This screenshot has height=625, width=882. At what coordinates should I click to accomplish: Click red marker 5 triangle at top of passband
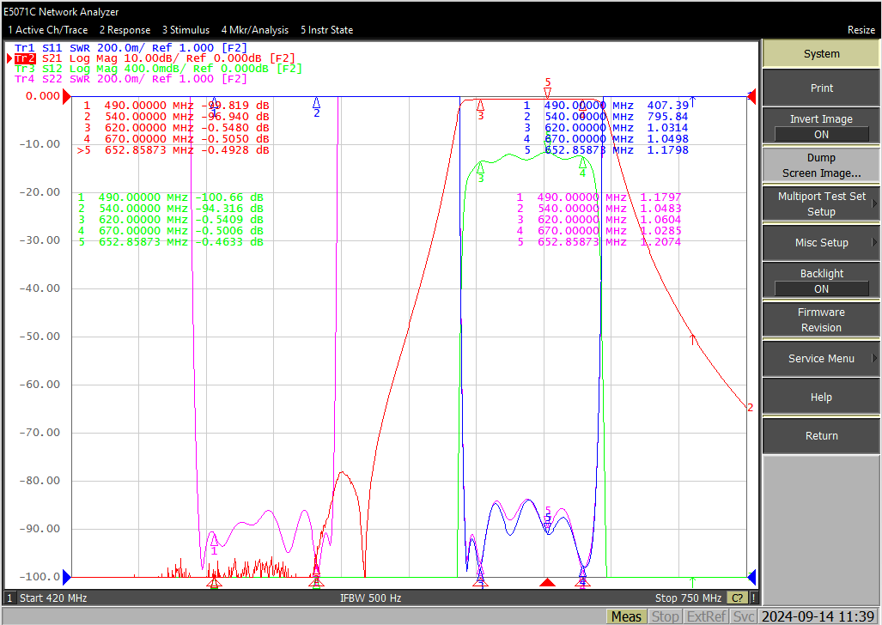[547, 92]
